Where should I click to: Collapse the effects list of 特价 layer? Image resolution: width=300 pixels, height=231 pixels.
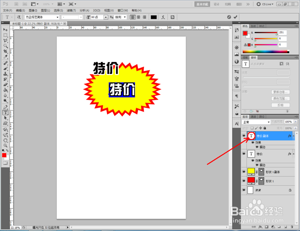click(293, 154)
